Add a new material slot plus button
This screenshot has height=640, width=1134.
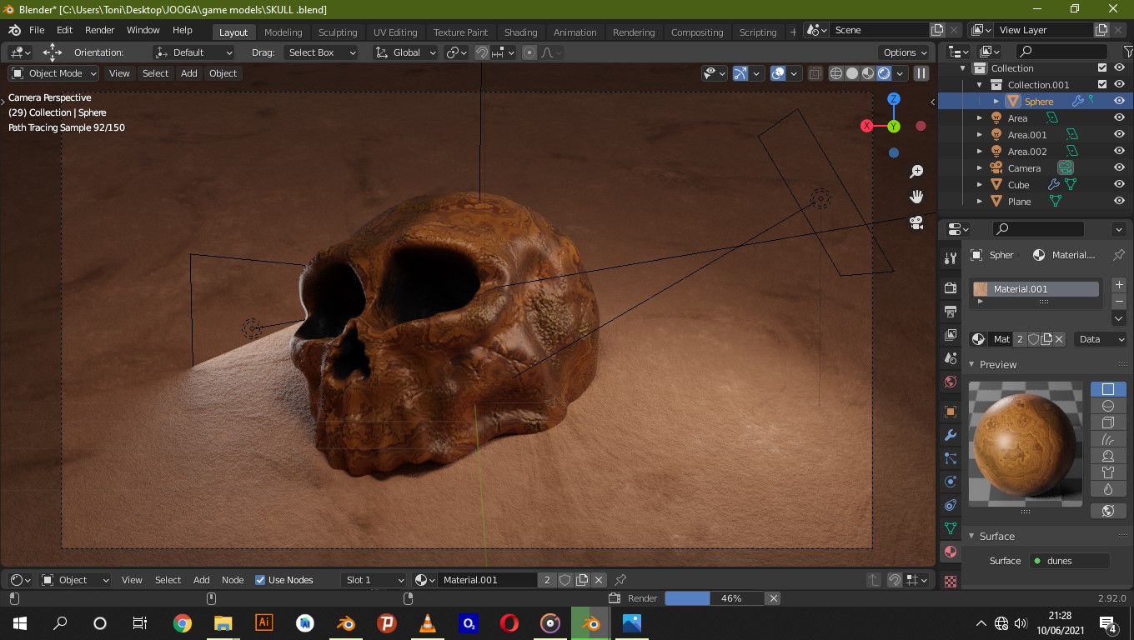pyautogui.click(x=1119, y=285)
